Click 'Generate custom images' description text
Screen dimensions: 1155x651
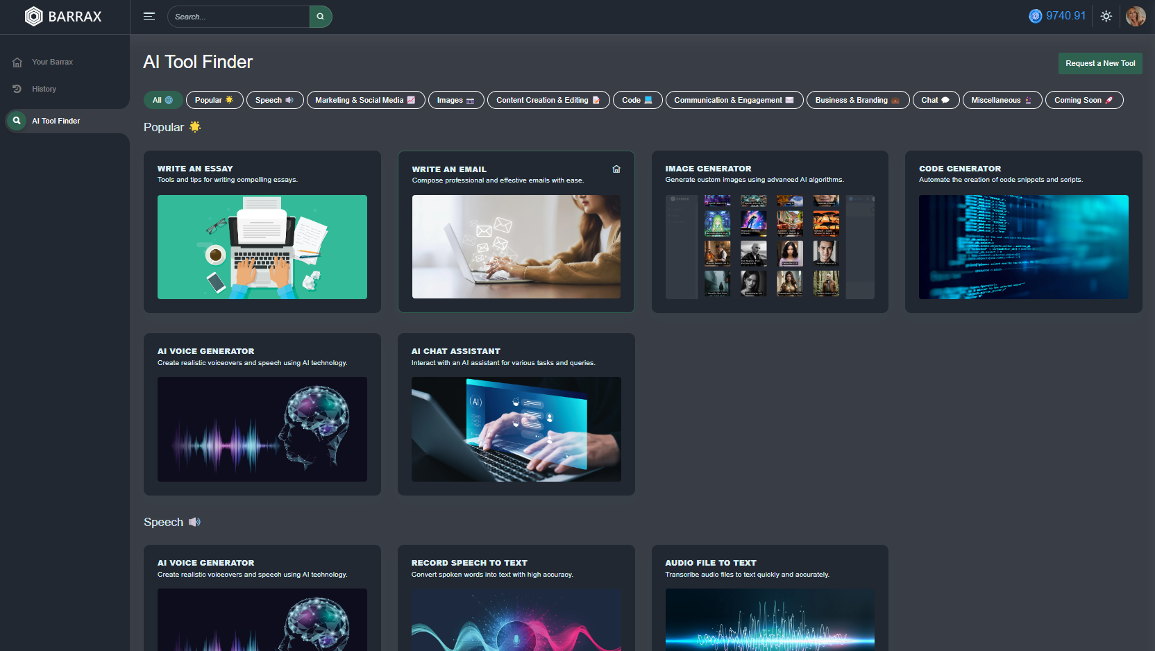(x=754, y=180)
